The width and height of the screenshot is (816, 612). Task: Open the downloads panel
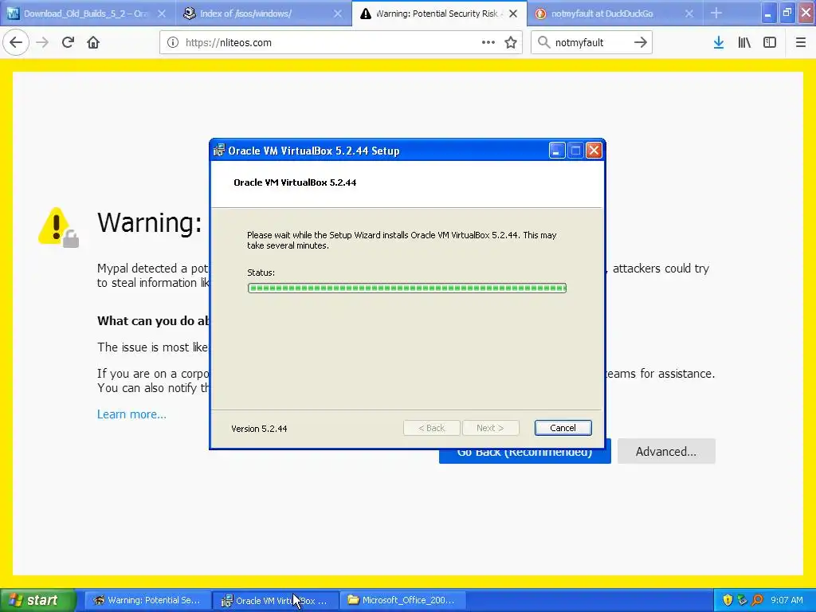tap(719, 43)
